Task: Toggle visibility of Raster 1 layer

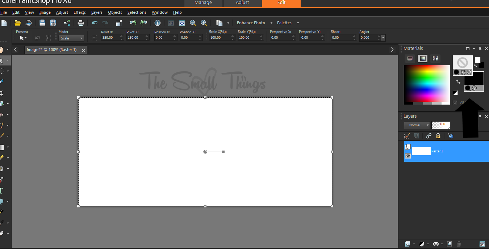Action: (408, 156)
